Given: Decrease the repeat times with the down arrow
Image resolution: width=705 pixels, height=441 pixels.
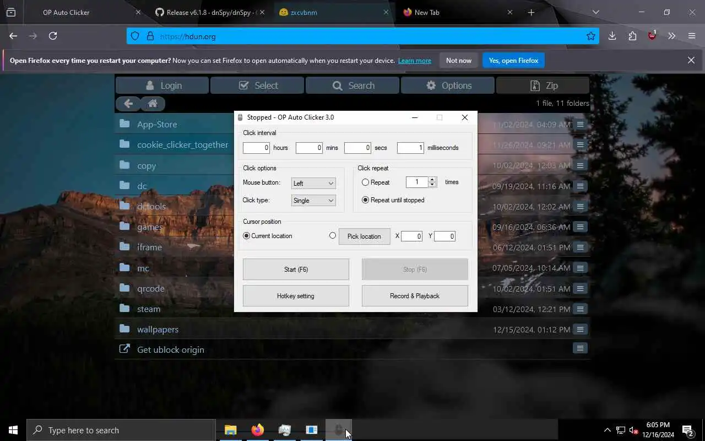Looking at the screenshot, I should click(432, 185).
